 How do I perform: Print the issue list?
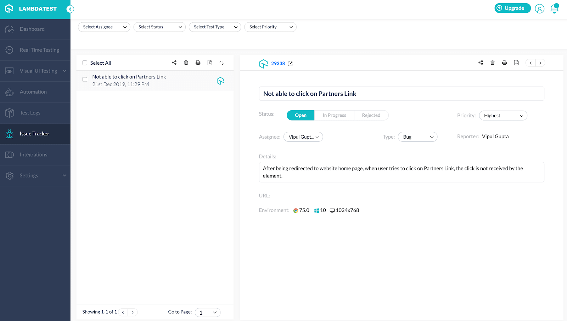(198, 63)
